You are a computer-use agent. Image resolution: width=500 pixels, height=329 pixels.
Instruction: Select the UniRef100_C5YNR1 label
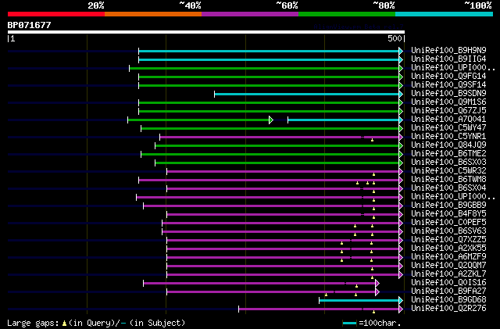(x=448, y=137)
